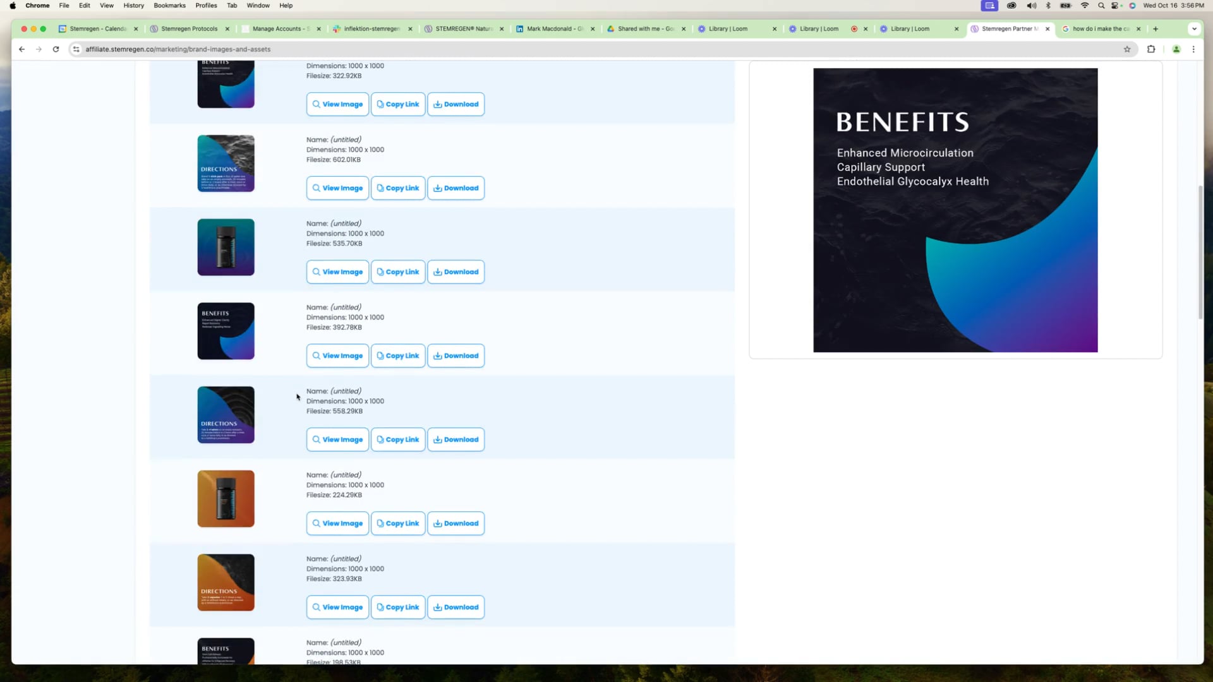Click the site information icon in address bar
This screenshot has height=682, width=1213.
tap(75, 49)
